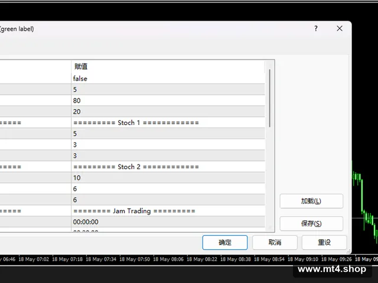Click the 重设 reset button

(324, 242)
